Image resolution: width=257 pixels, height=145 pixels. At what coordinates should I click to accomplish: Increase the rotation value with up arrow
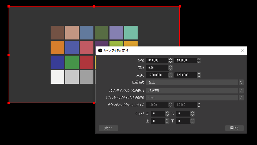171,66
